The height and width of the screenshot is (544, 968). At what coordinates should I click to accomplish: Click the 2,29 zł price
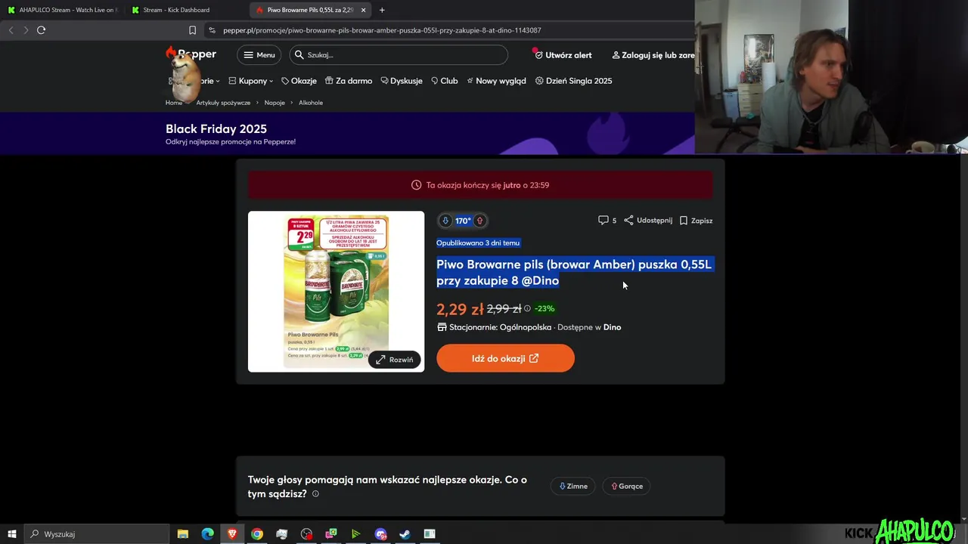460,309
